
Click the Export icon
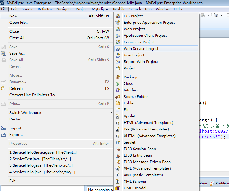[3, 135]
